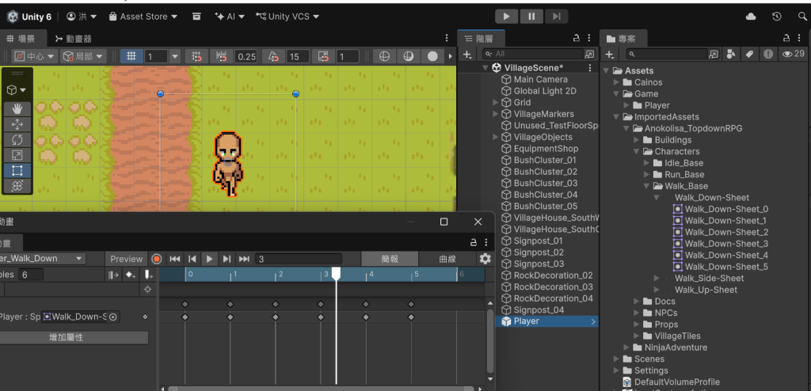
Task: Collapse the Walk_Base folder
Action: 646,186
